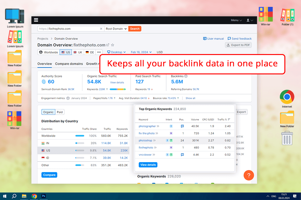Open the Root Domain dropdown
The image size is (301, 200).
[x=116, y=29]
